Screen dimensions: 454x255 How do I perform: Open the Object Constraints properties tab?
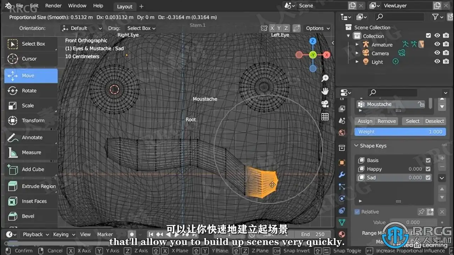click(x=342, y=210)
